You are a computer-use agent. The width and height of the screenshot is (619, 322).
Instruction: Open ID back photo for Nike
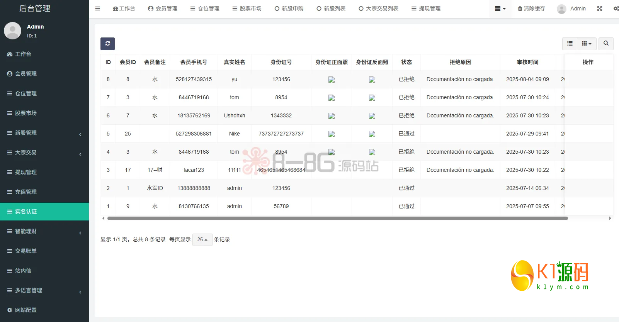coord(372,134)
